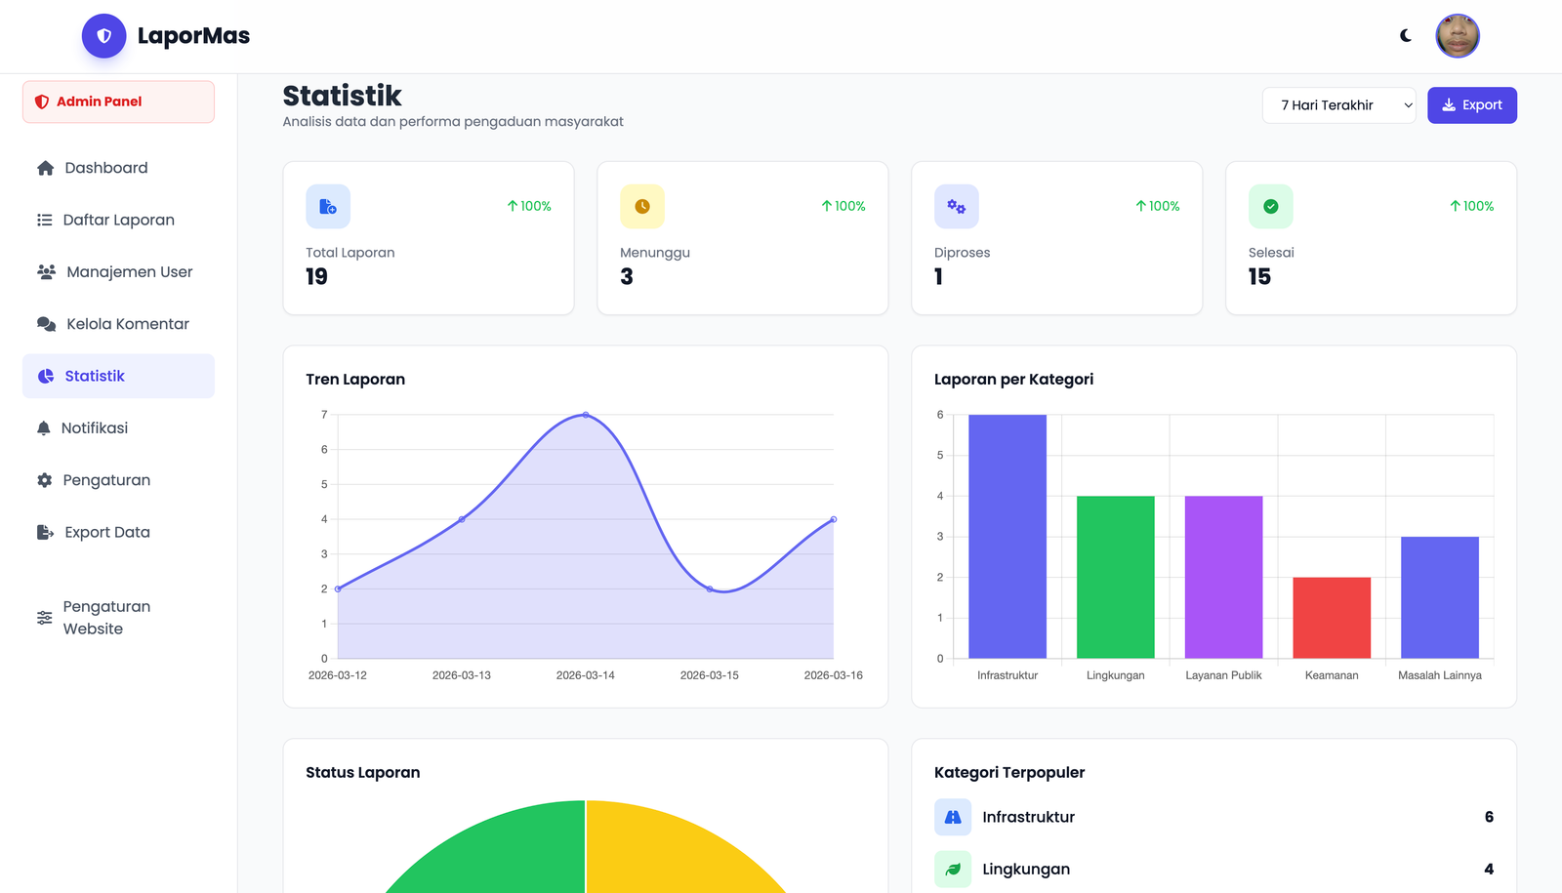Click the red Keamanan bar
This screenshot has height=893, width=1562.
[x=1332, y=618]
